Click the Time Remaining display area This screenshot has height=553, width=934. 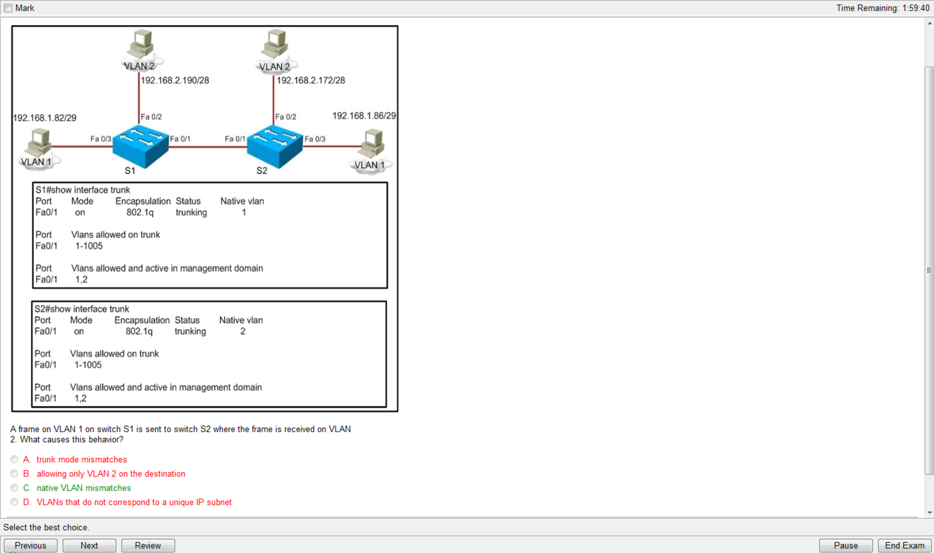point(881,6)
